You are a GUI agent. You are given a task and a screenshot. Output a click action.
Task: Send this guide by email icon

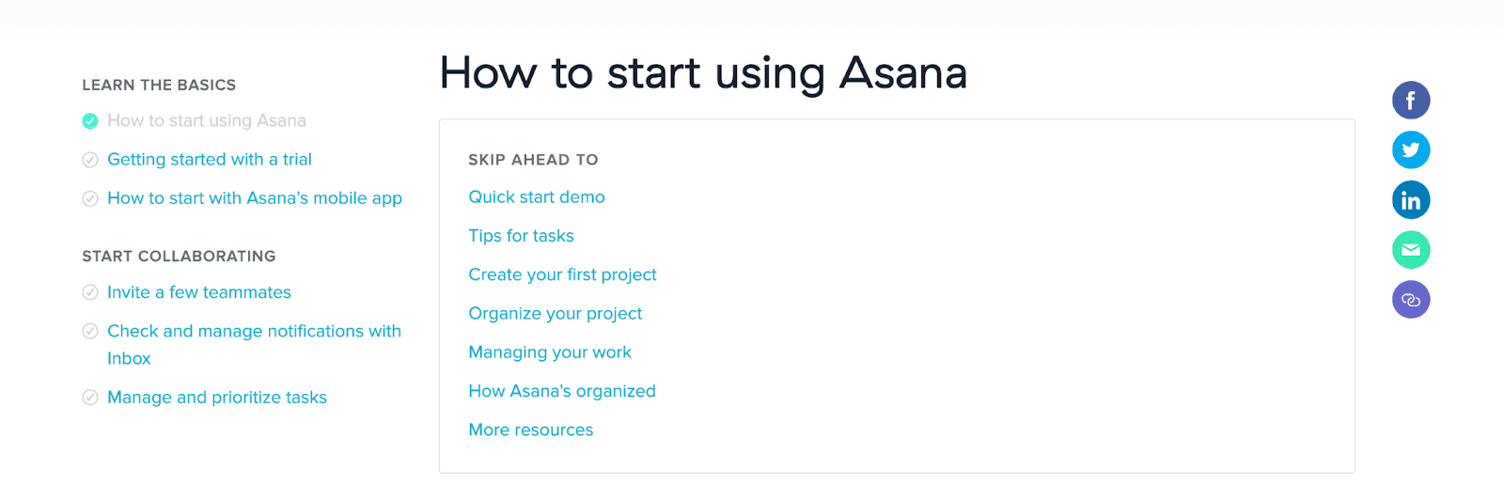[1411, 250]
